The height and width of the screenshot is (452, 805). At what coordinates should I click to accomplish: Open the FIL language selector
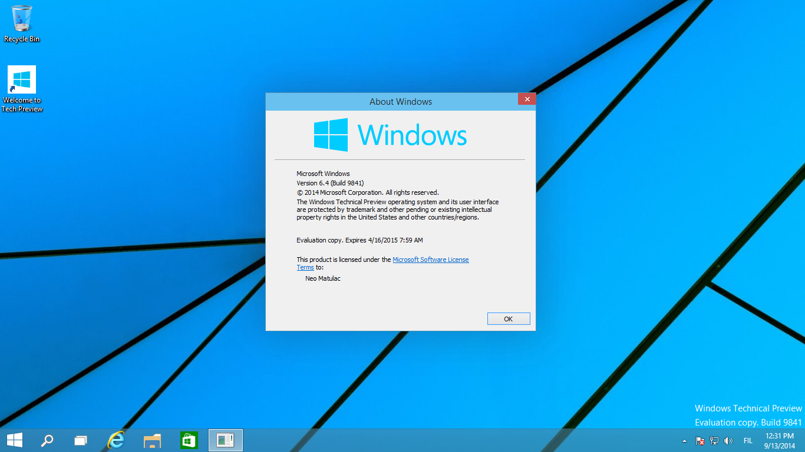748,440
